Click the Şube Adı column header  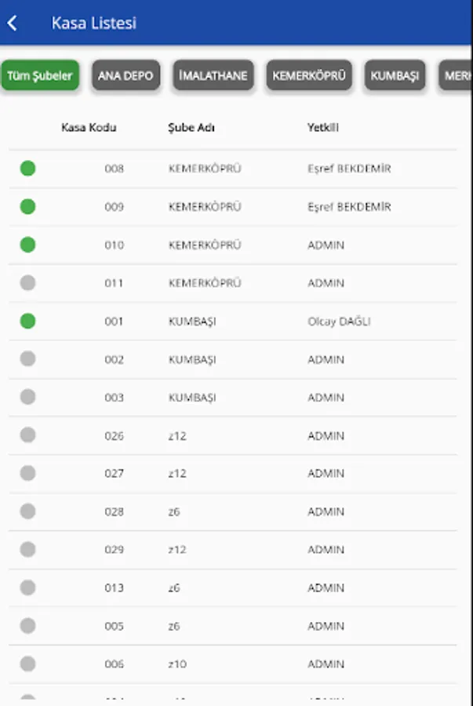pyautogui.click(x=191, y=127)
